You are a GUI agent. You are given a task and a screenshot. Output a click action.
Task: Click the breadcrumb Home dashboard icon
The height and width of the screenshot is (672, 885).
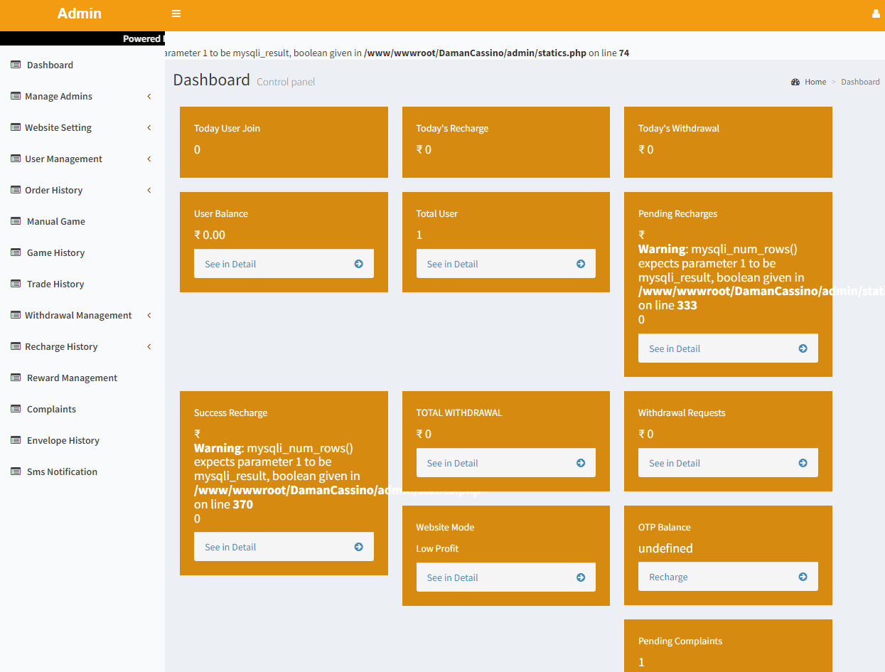[x=795, y=82]
